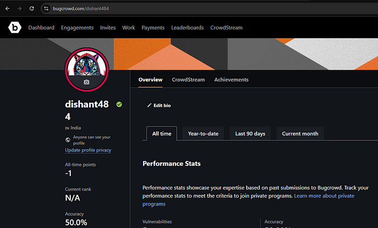
Task: Click the Current rank N/A value
Action: pyautogui.click(x=72, y=198)
